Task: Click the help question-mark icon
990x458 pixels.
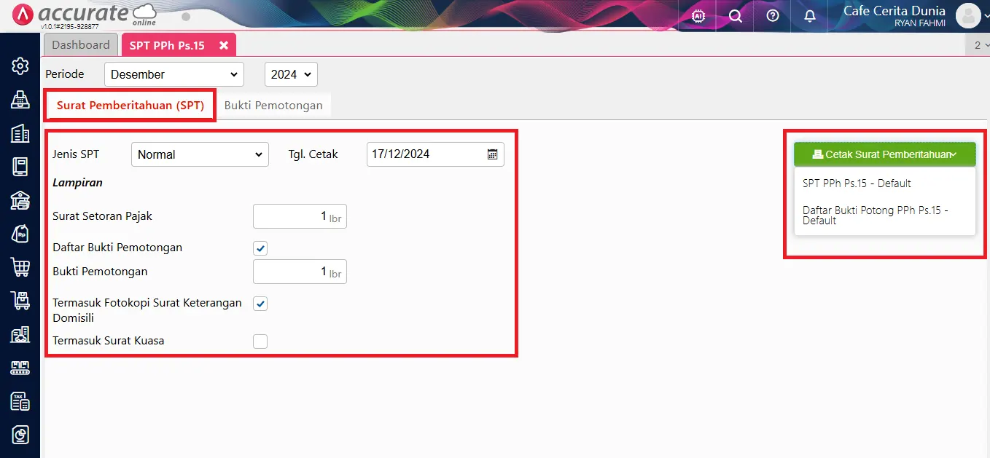Action: click(772, 15)
